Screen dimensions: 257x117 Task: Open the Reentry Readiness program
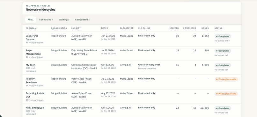pos(32,81)
